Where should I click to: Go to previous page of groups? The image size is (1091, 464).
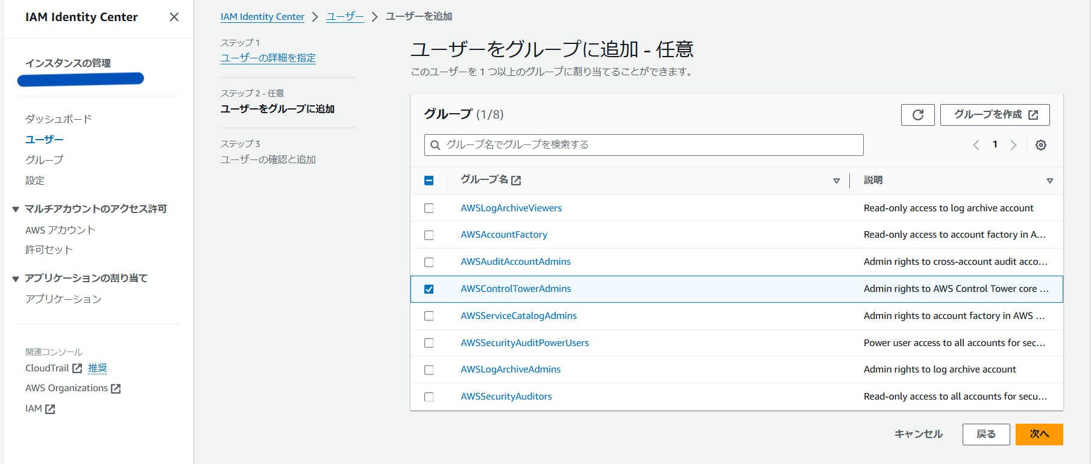(976, 145)
